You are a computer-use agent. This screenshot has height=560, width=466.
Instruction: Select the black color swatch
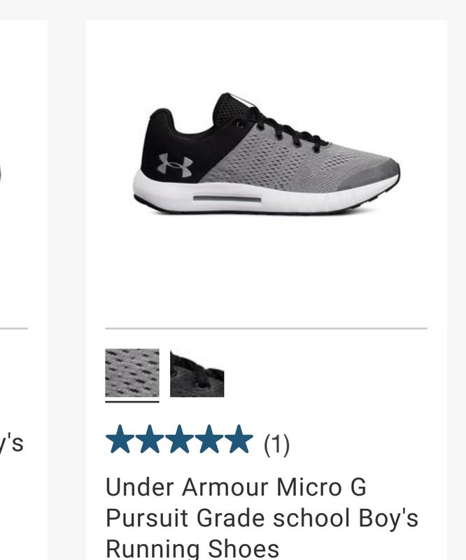pos(197,374)
